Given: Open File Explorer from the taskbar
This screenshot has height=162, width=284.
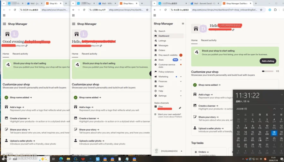Looking at the screenshot, I should [68, 159].
